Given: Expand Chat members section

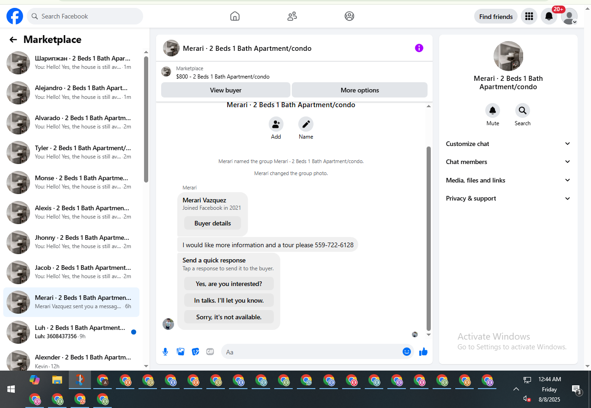Looking at the screenshot, I should (508, 162).
